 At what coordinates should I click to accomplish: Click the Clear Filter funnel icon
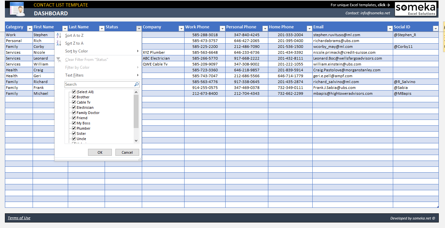[x=59, y=60]
